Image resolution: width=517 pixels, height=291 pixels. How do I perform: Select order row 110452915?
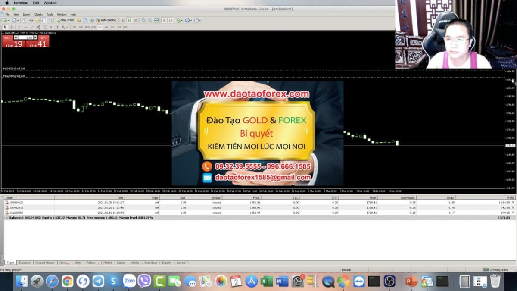click(x=259, y=207)
